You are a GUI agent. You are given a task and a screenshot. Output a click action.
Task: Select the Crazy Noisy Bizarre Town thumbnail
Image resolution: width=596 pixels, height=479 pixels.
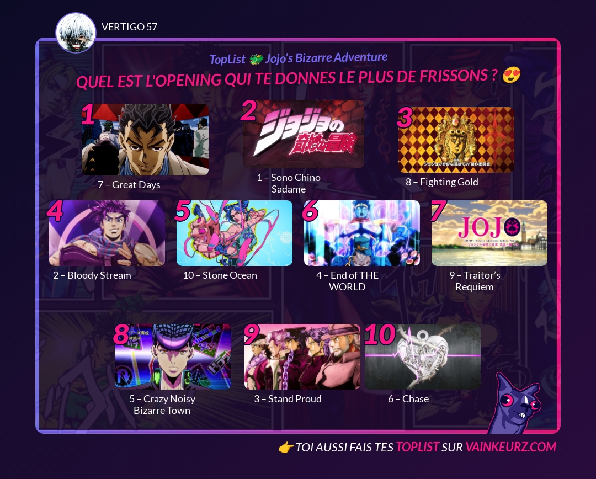pyautogui.click(x=173, y=356)
